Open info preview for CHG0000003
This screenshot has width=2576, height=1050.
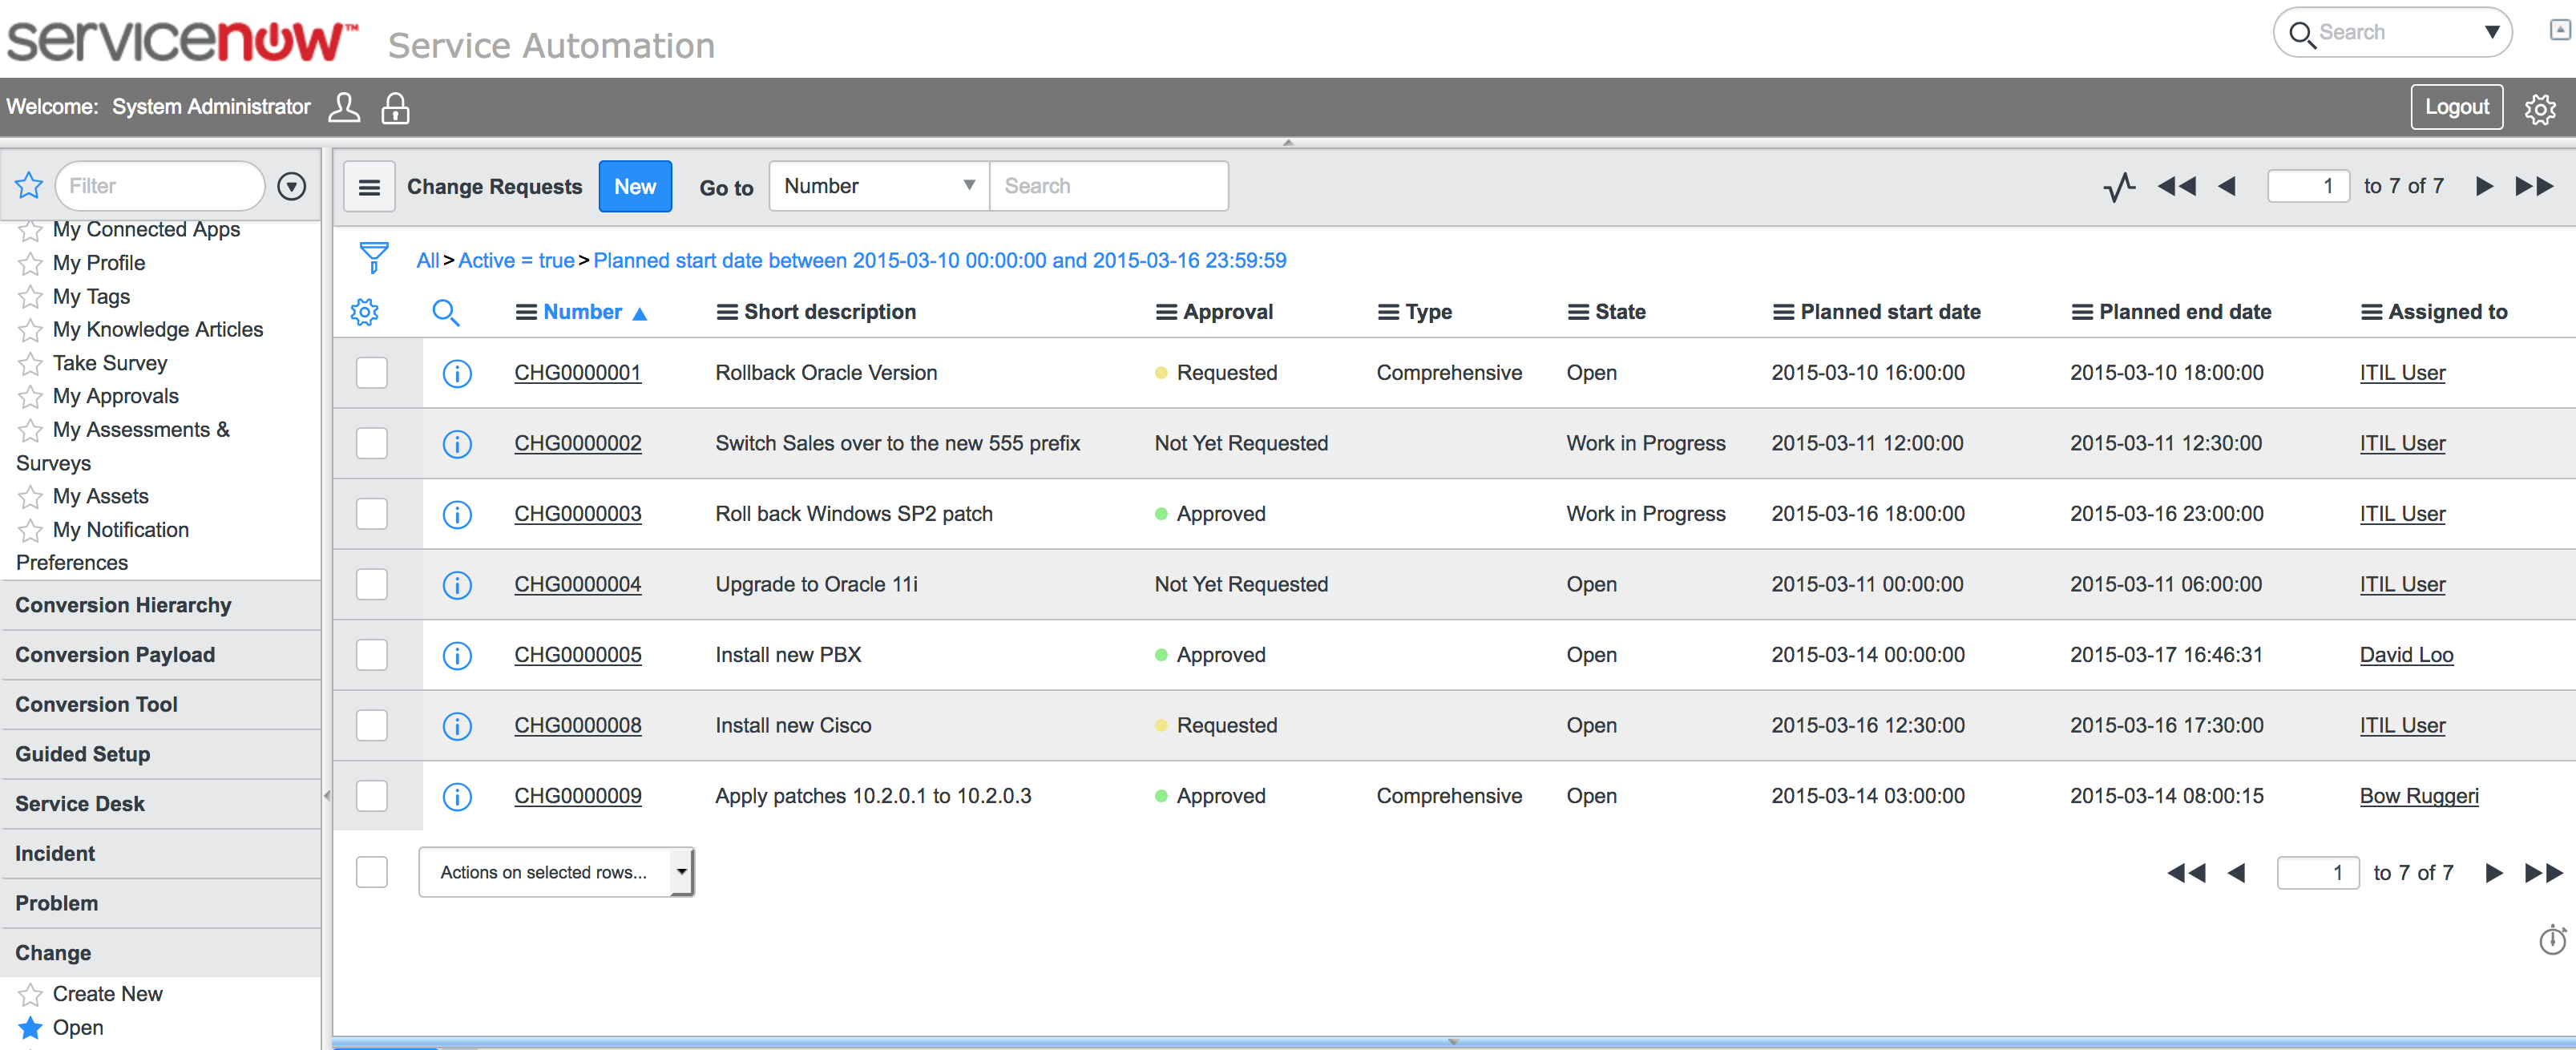[457, 514]
